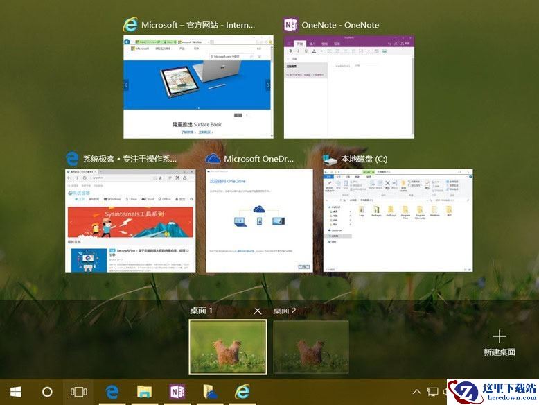The height and width of the screenshot is (405, 539).
Task: Switch to the OneNote window thumbnail
Action: pyautogui.click(x=349, y=87)
